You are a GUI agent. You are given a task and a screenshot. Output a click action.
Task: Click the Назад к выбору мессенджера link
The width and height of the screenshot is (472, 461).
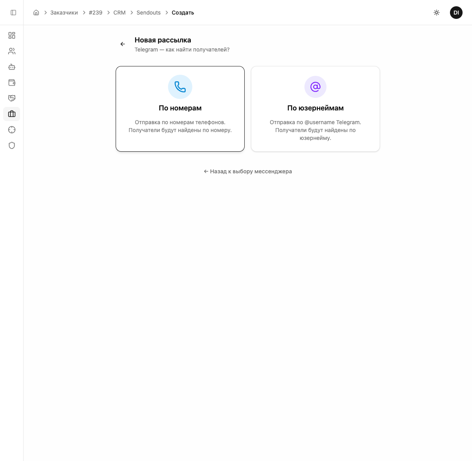point(248,171)
